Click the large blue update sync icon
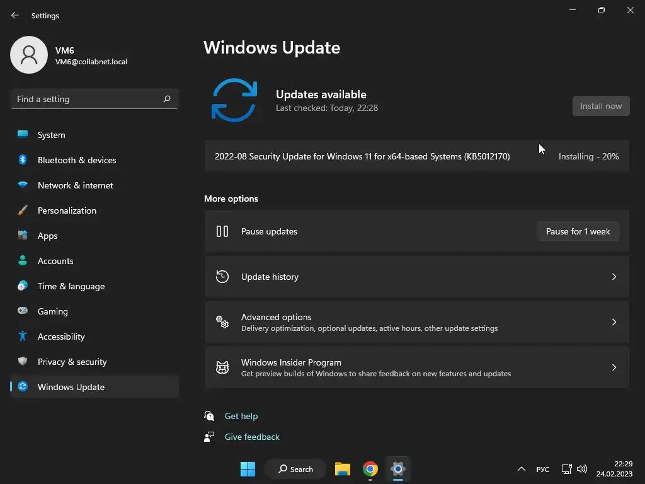The width and height of the screenshot is (645, 484). [x=234, y=100]
